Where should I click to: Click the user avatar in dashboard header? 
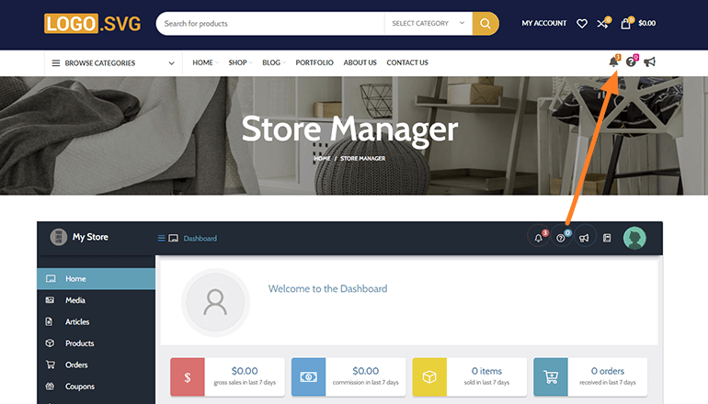tap(634, 238)
